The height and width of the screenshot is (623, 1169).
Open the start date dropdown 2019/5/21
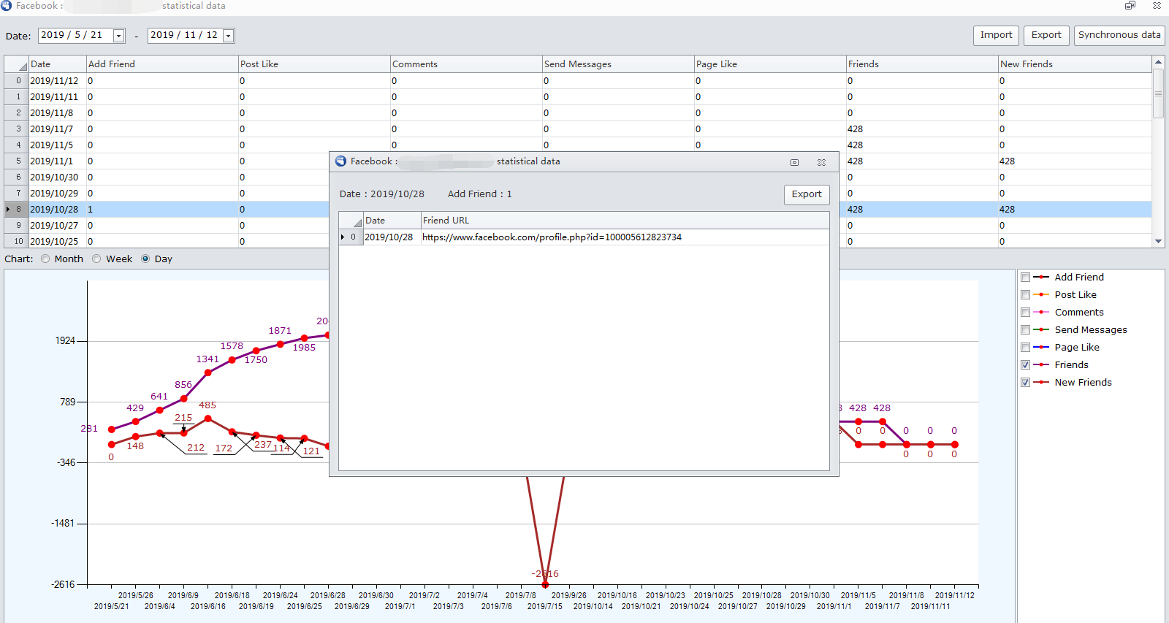pyautogui.click(x=118, y=36)
